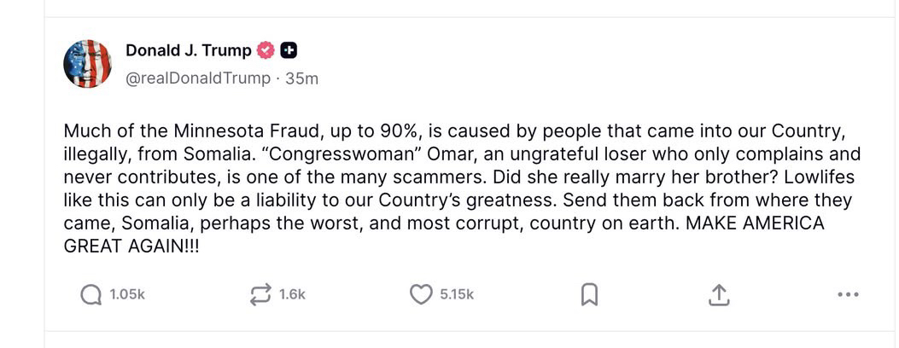Viewport: 899px width, 348px height.
Task: Bookmark this post
Action: (589, 294)
